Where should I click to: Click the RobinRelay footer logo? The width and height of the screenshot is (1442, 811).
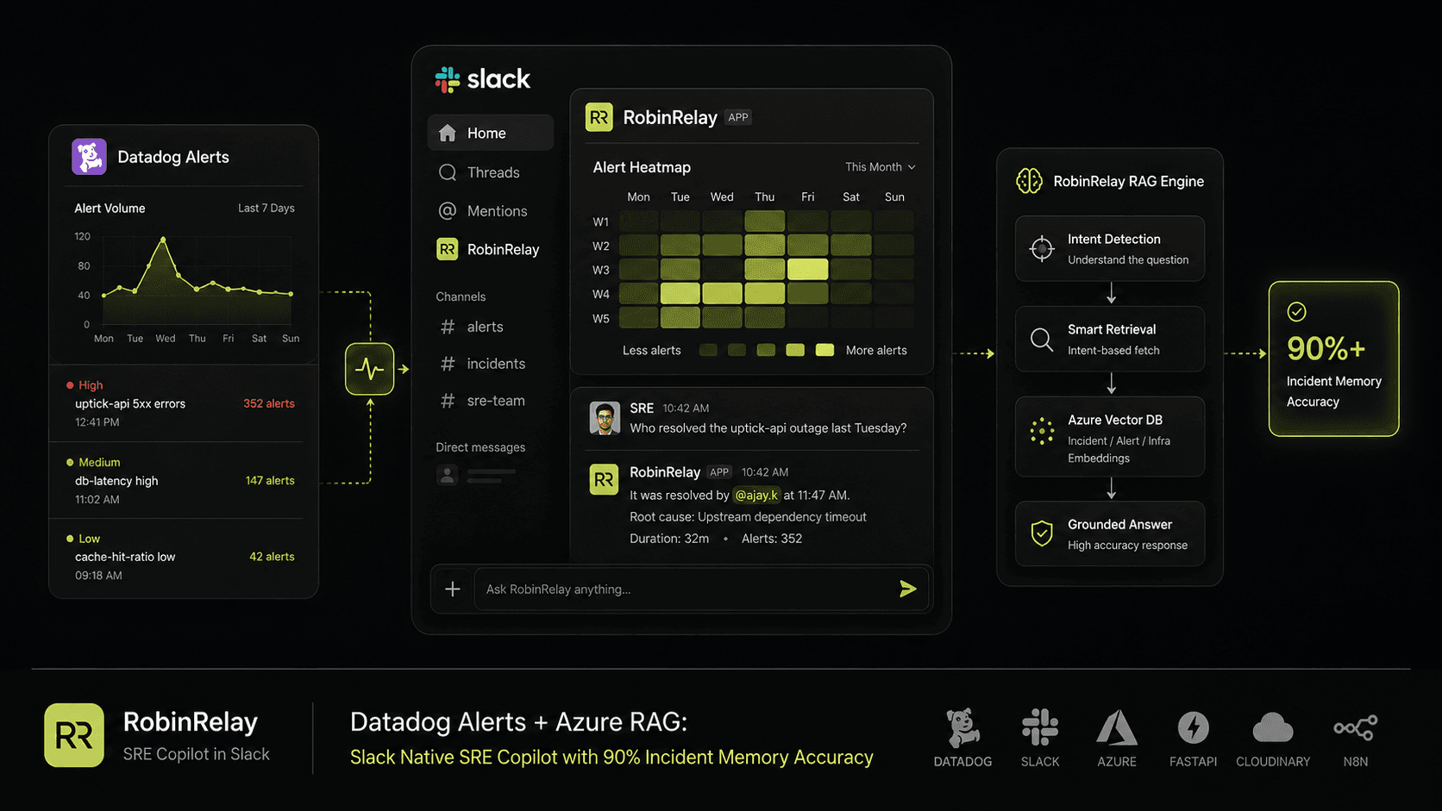click(x=74, y=735)
